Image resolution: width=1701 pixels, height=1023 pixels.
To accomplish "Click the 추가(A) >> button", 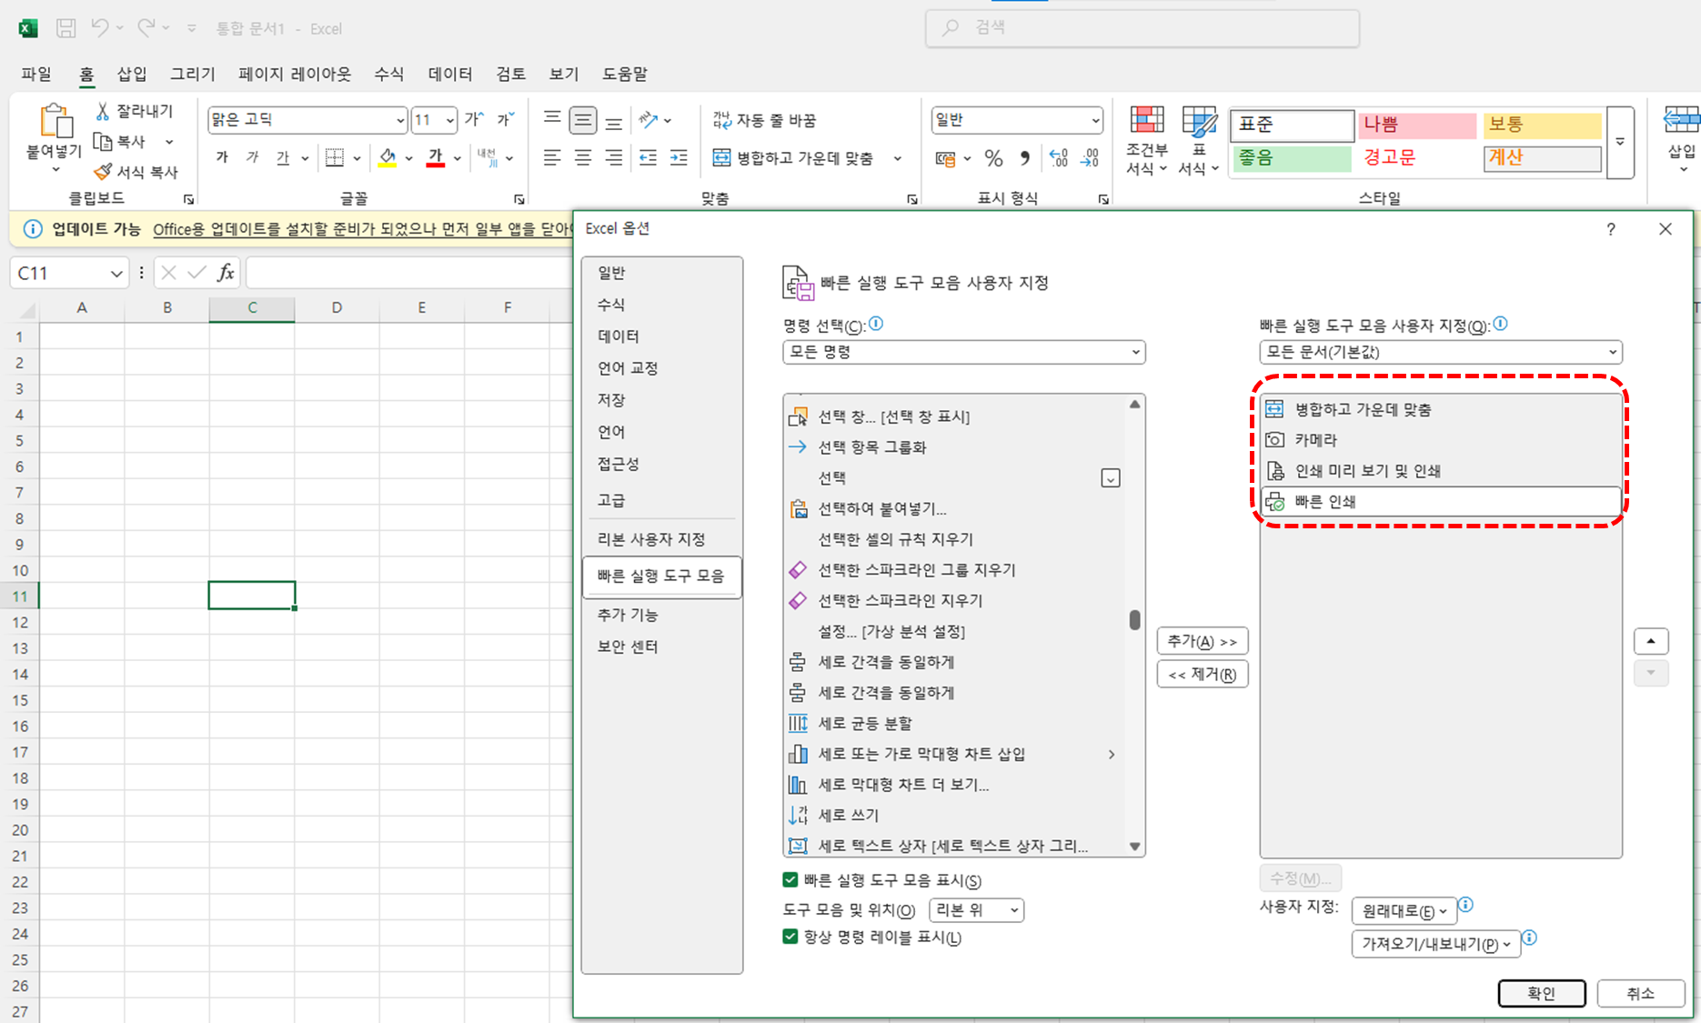I will 1203,641.
